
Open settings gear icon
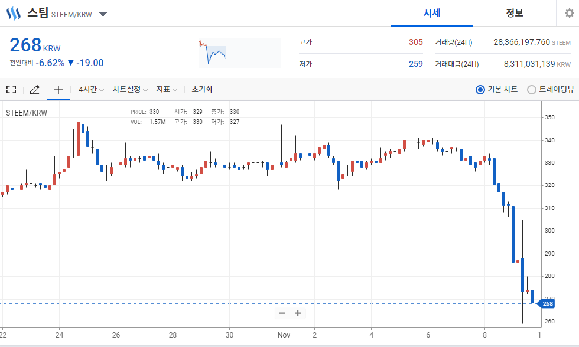point(570,13)
